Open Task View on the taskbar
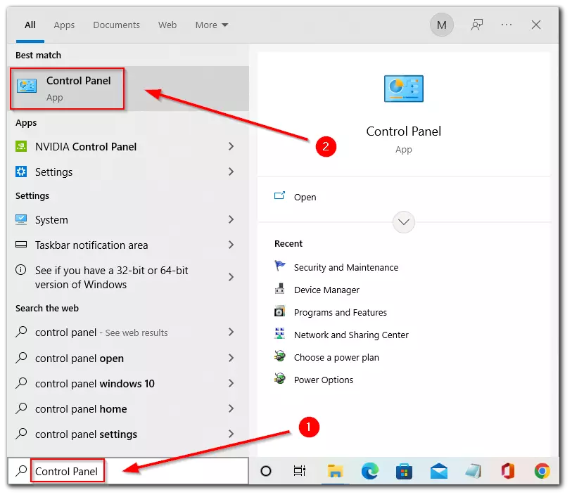This screenshot has width=572, height=497. 300,471
